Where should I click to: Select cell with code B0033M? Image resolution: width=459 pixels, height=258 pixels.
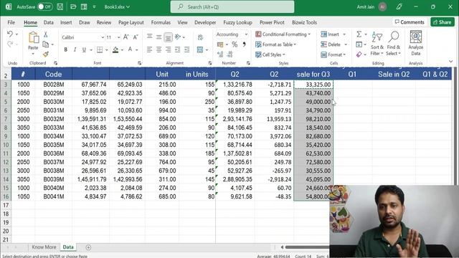54,128
